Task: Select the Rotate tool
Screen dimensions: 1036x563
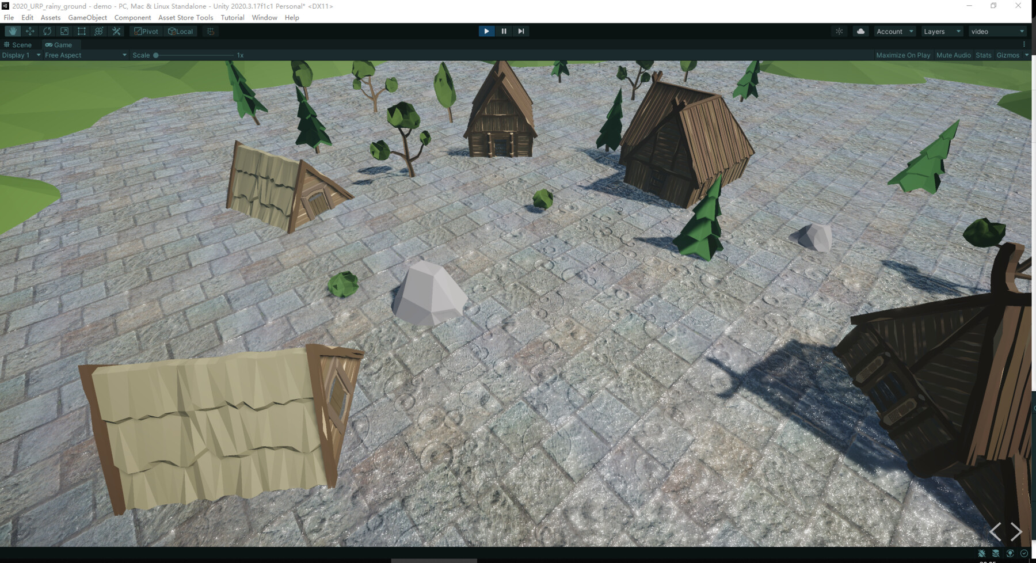Action: coord(47,31)
